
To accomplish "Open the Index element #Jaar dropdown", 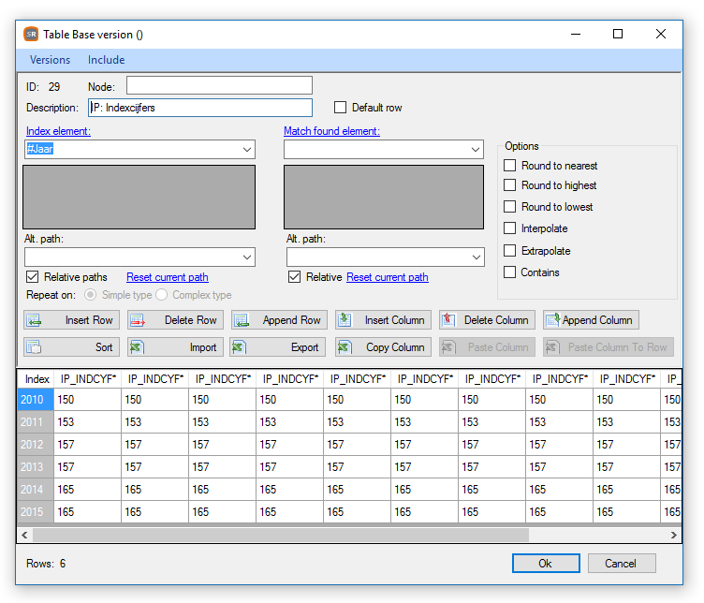I will [x=247, y=150].
